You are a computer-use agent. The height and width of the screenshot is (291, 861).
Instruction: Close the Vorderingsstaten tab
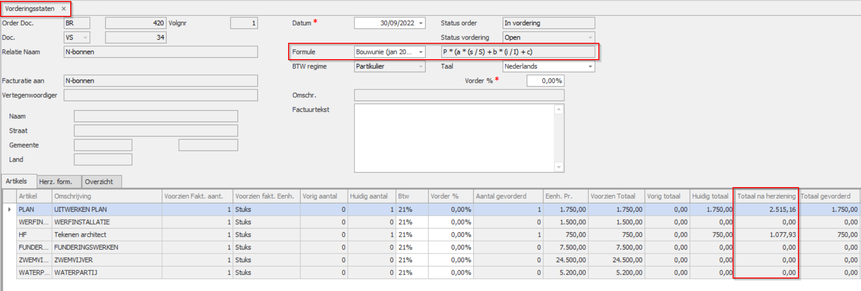tap(63, 9)
